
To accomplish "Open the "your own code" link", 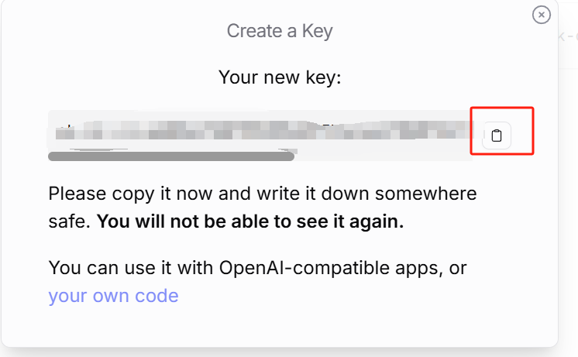I will click(113, 296).
